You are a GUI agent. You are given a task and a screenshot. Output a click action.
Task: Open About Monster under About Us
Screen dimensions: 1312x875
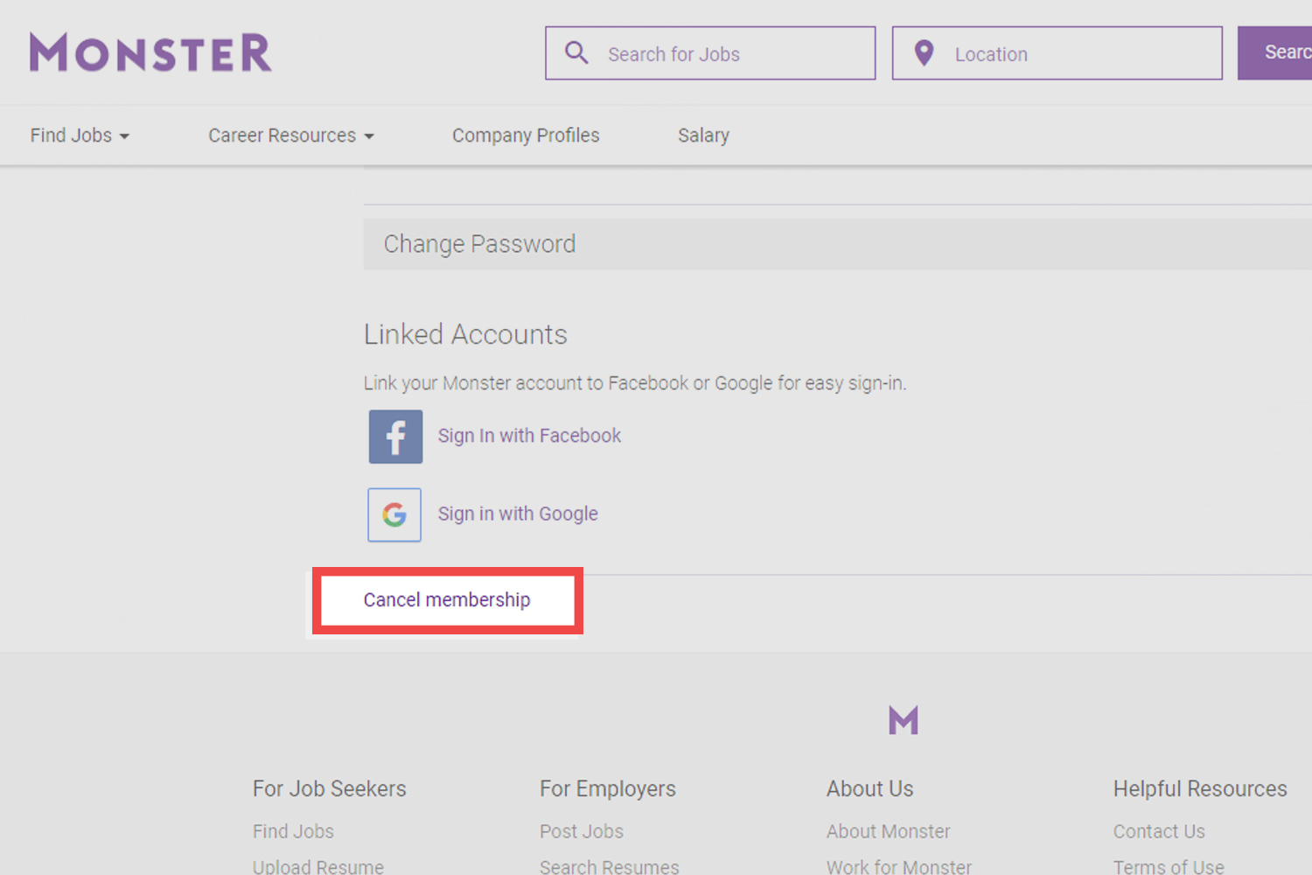pyautogui.click(x=888, y=830)
